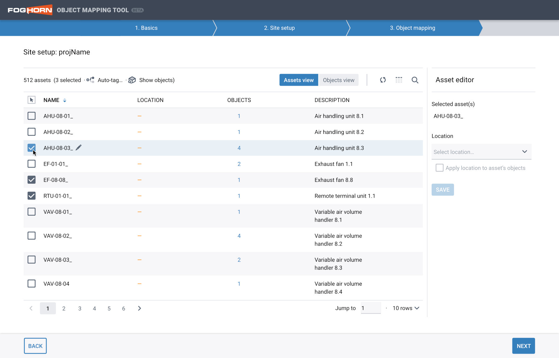Click the LOCATION column header
This screenshot has width=559, height=358.
click(x=150, y=100)
